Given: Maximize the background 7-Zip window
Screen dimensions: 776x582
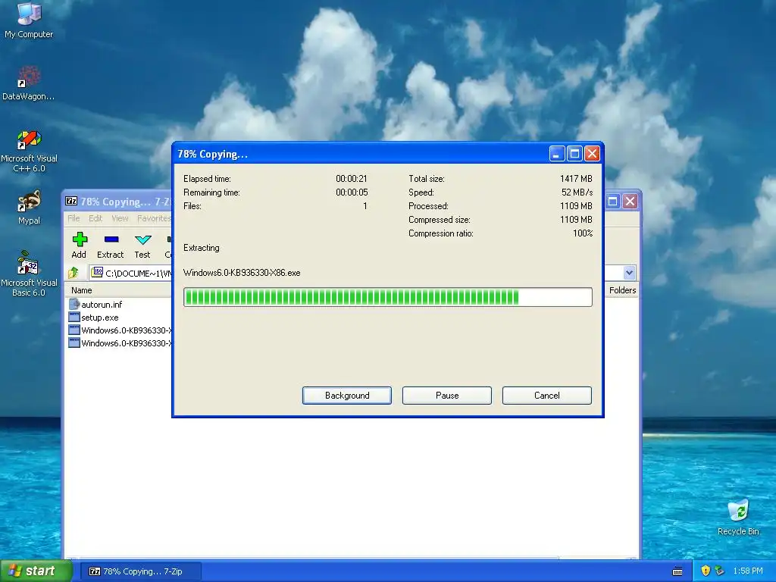Looking at the screenshot, I should [x=612, y=202].
